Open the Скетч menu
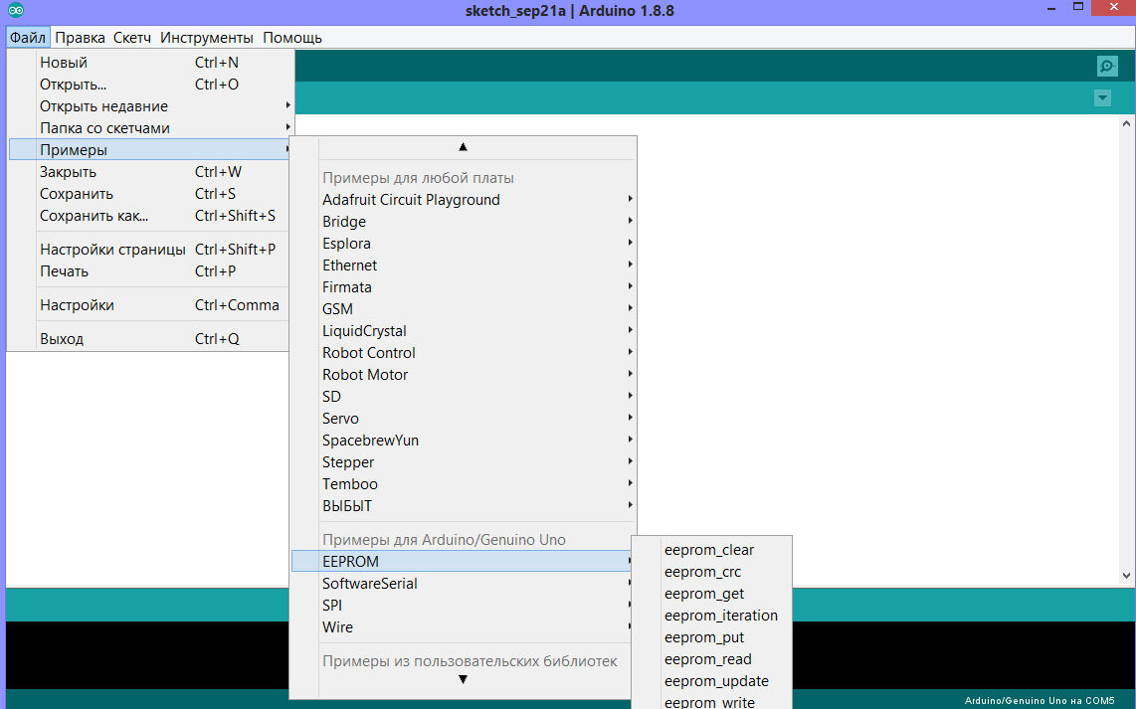The width and height of the screenshot is (1136, 709). point(132,38)
